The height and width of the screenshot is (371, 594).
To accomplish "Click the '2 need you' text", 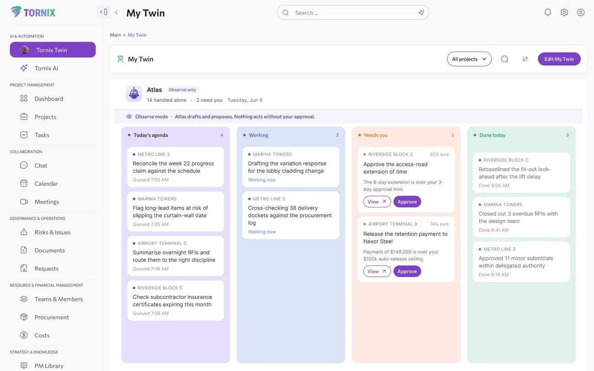I will 209,100.
